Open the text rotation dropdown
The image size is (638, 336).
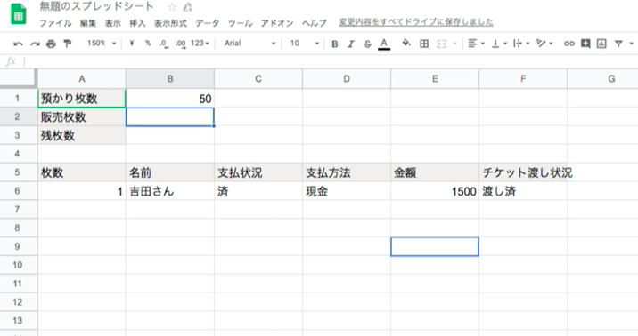(x=544, y=44)
